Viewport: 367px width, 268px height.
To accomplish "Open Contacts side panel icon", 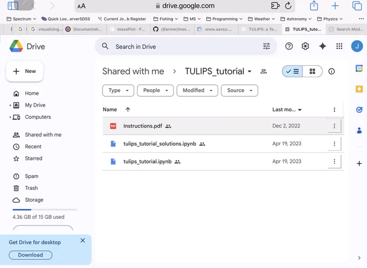I will click(x=359, y=130).
